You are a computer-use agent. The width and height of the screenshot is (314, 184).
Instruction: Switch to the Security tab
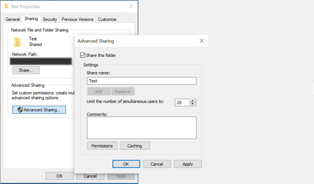coord(50,19)
